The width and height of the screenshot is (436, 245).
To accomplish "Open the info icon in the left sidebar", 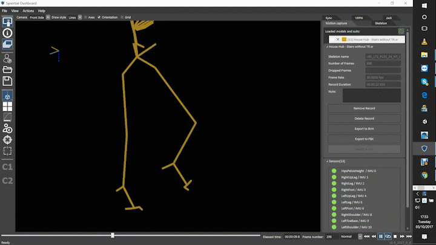I will click(x=7, y=33).
